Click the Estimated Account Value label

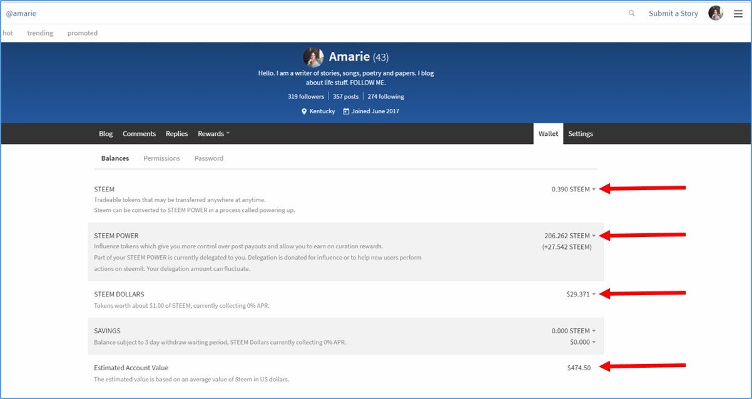click(x=131, y=368)
